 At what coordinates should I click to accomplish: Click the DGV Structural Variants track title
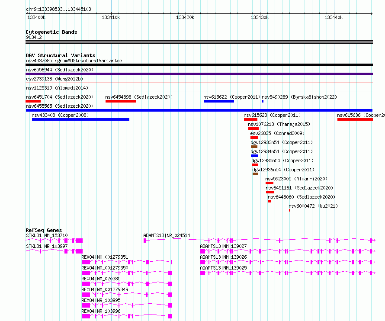(61, 55)
